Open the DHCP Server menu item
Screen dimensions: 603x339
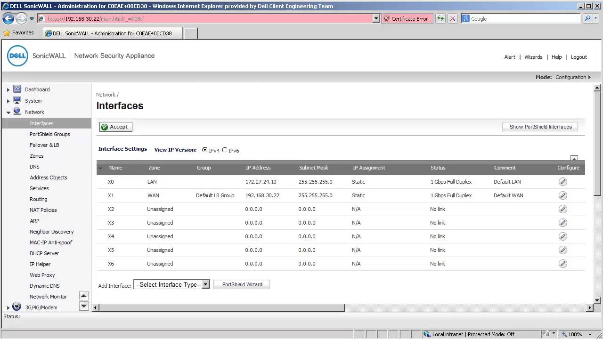(x=44, y=253)
